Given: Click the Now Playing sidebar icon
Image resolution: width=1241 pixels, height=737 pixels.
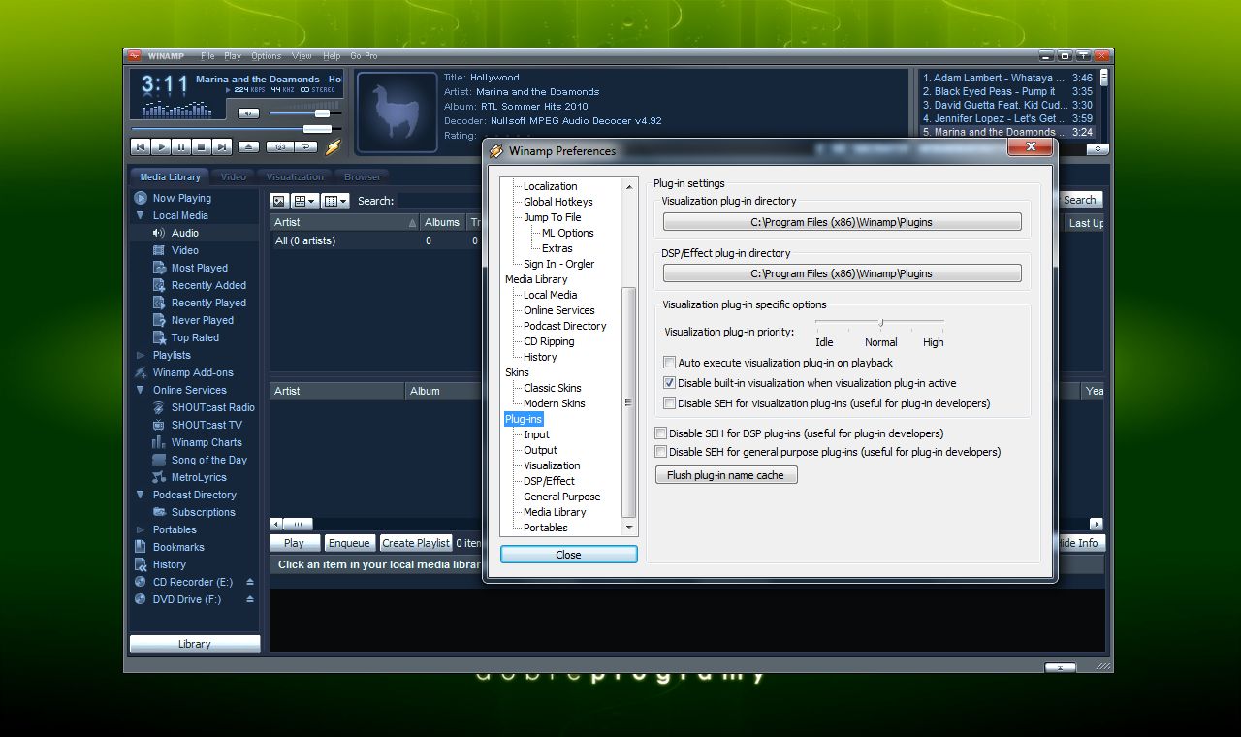Looking at the screenshot, I should [141, 198].
